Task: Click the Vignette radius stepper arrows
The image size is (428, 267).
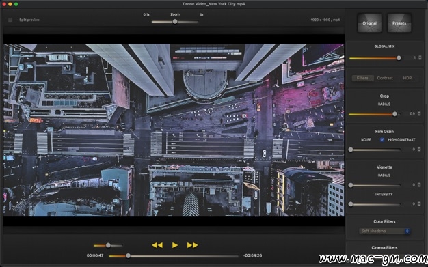Action: [419, 184]
